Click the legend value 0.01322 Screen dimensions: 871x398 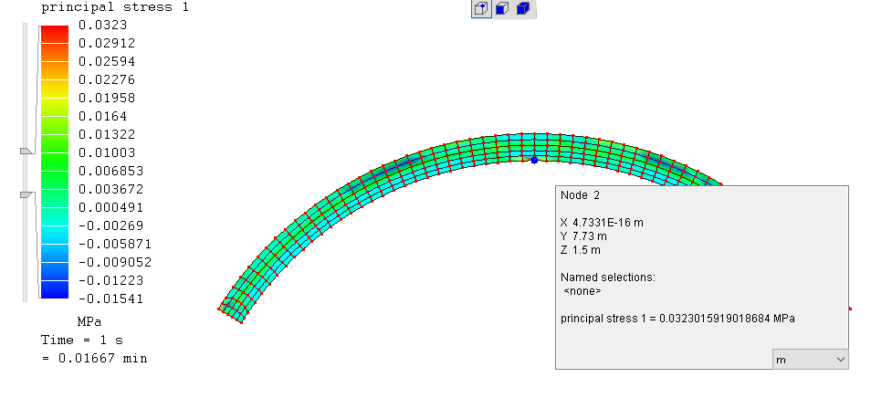click(x=107, y=135)
